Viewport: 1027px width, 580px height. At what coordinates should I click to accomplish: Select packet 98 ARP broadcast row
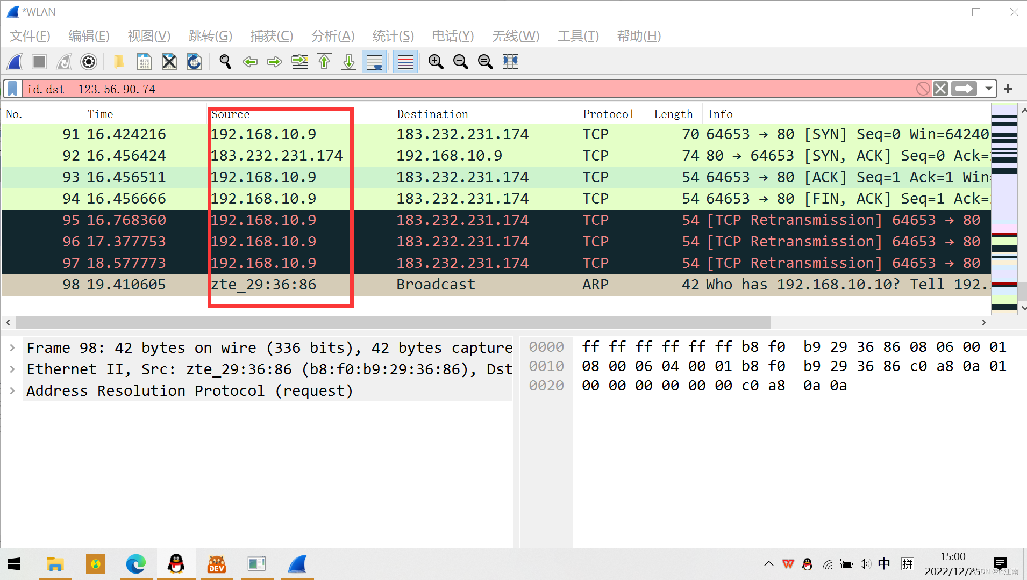pos(495,285)
